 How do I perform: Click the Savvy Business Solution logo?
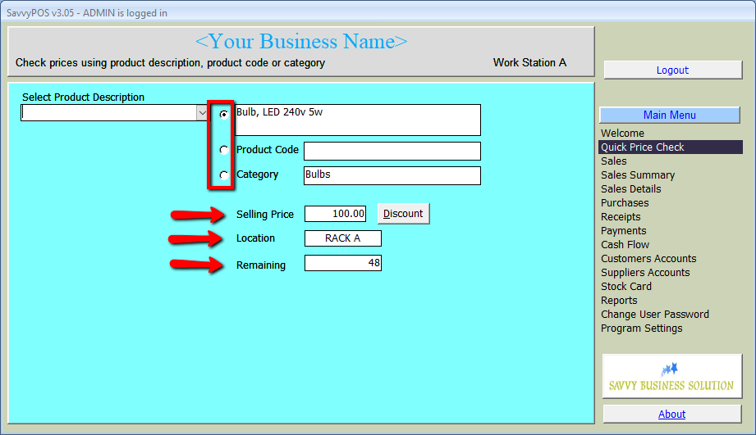click(671, 376)
